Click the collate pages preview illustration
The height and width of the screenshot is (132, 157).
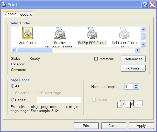click(130, 104)
